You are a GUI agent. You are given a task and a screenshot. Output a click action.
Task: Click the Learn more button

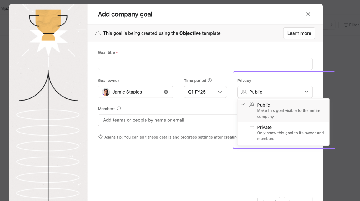(x=299, y=33)
